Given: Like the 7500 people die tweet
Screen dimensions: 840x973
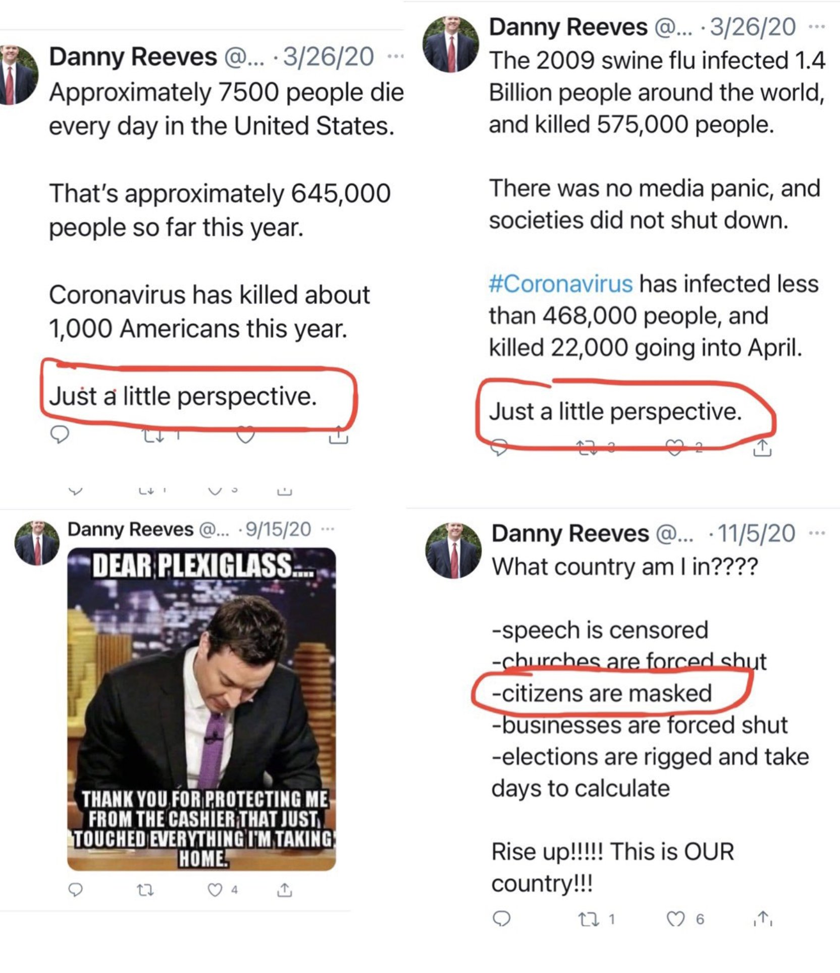Looking at the screenshot, I should pos(245,435).
